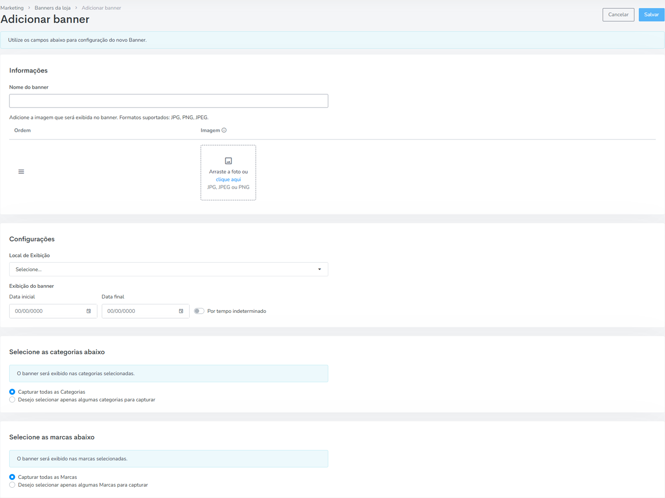Click Adicionar banner breadcrumb

101,8
